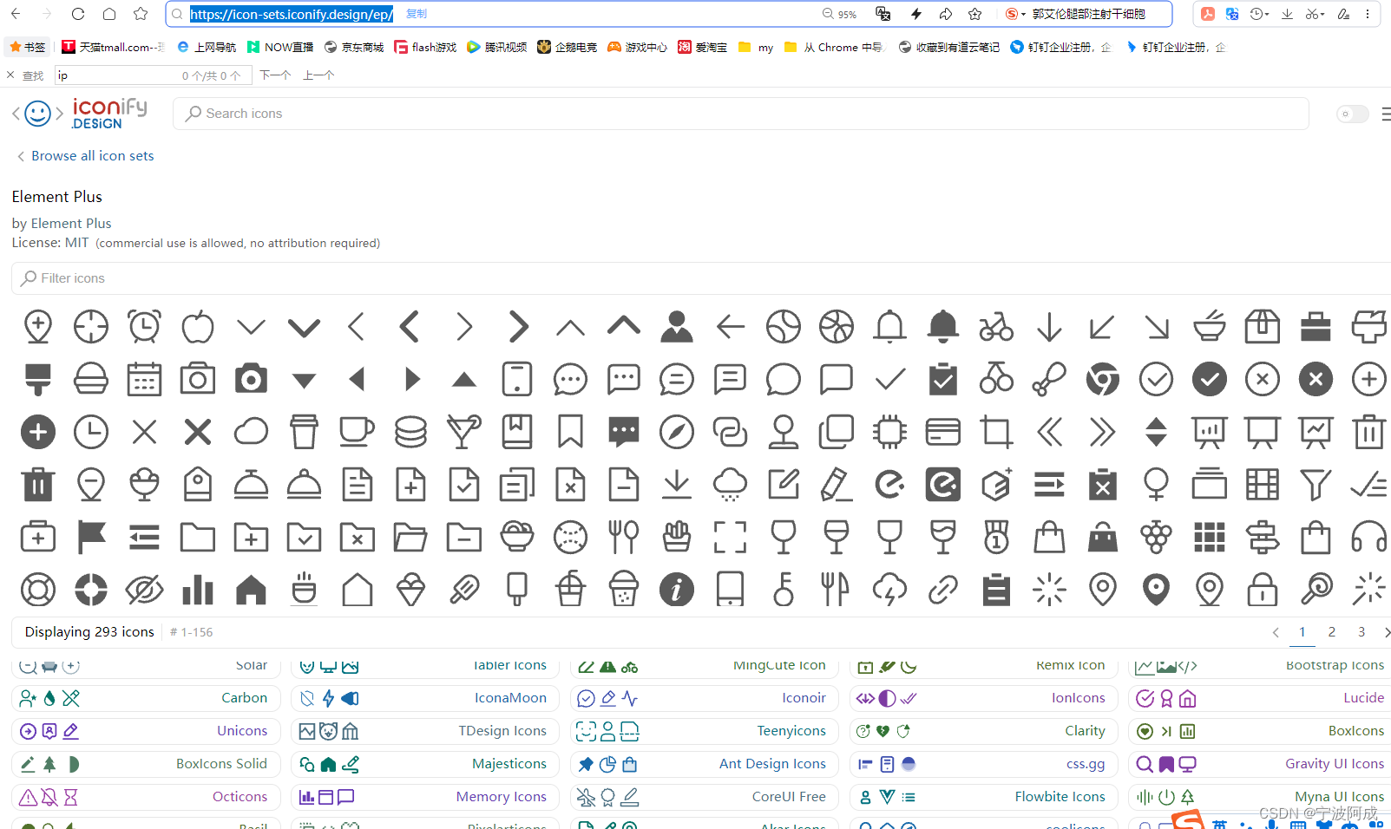Select pagination page 1
This screenshot has height=829, width=1391.
click(x=1302, y=632)
